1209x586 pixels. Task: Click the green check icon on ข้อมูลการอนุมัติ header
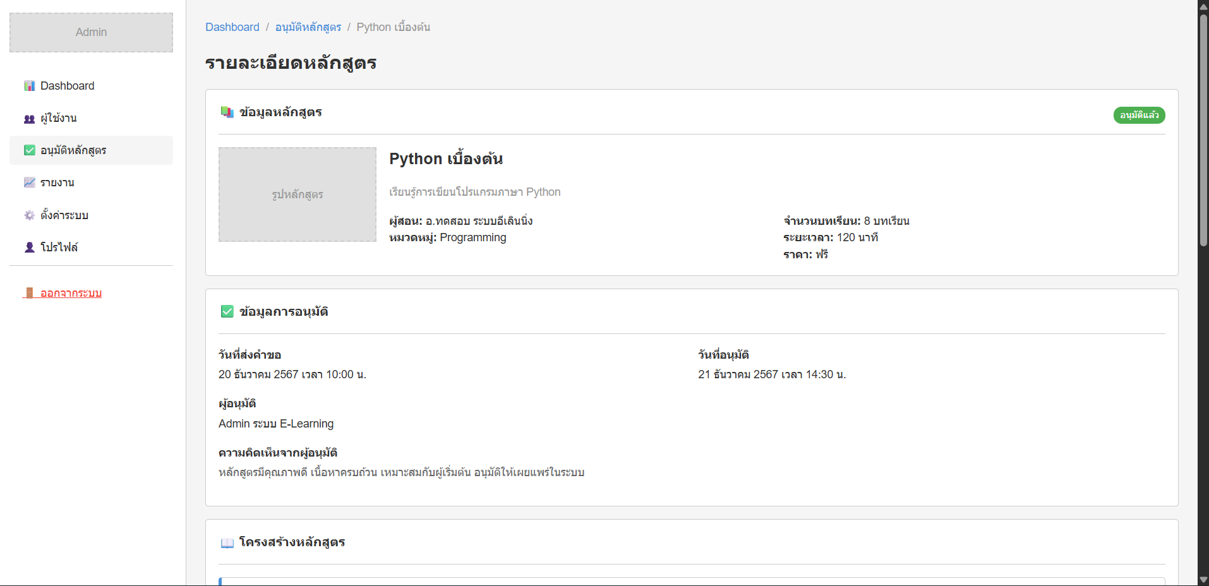[x=227, y=311]
